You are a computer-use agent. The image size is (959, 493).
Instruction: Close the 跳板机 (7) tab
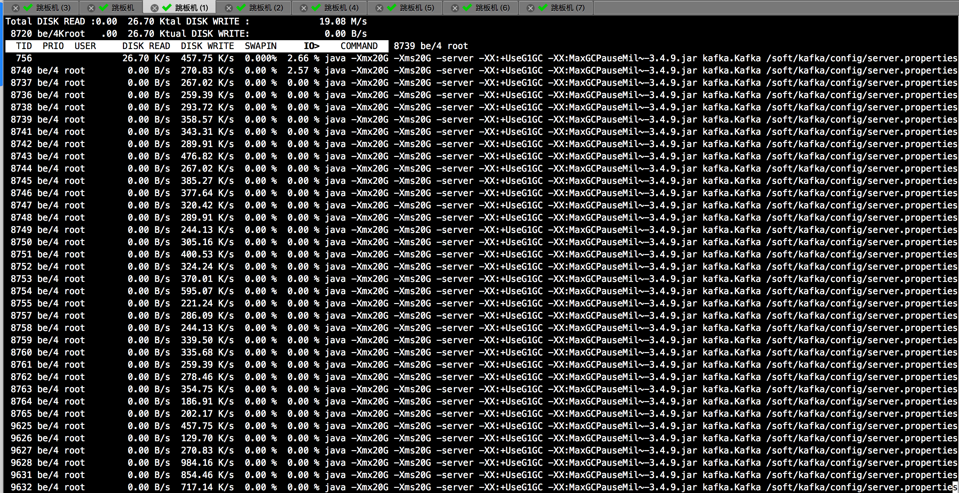click(x=531, y=8)
